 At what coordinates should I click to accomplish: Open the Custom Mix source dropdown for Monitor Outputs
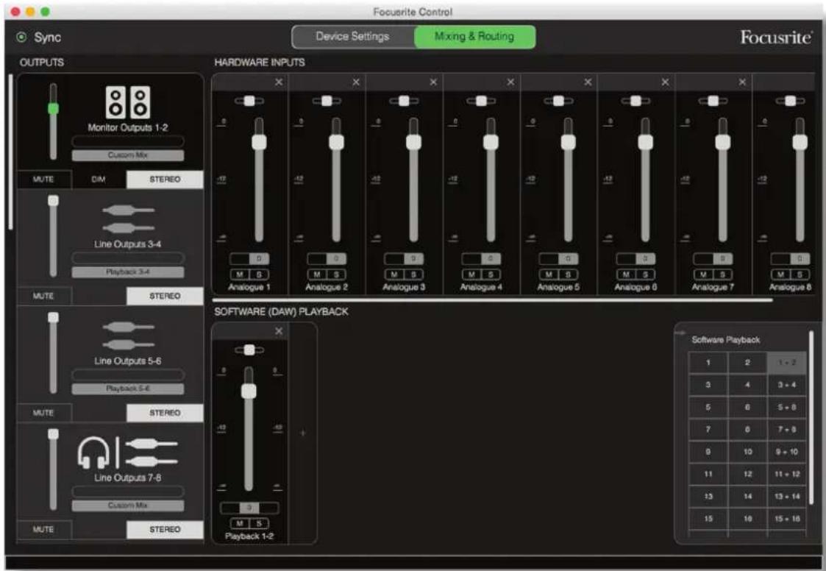(x=128, y=155)
